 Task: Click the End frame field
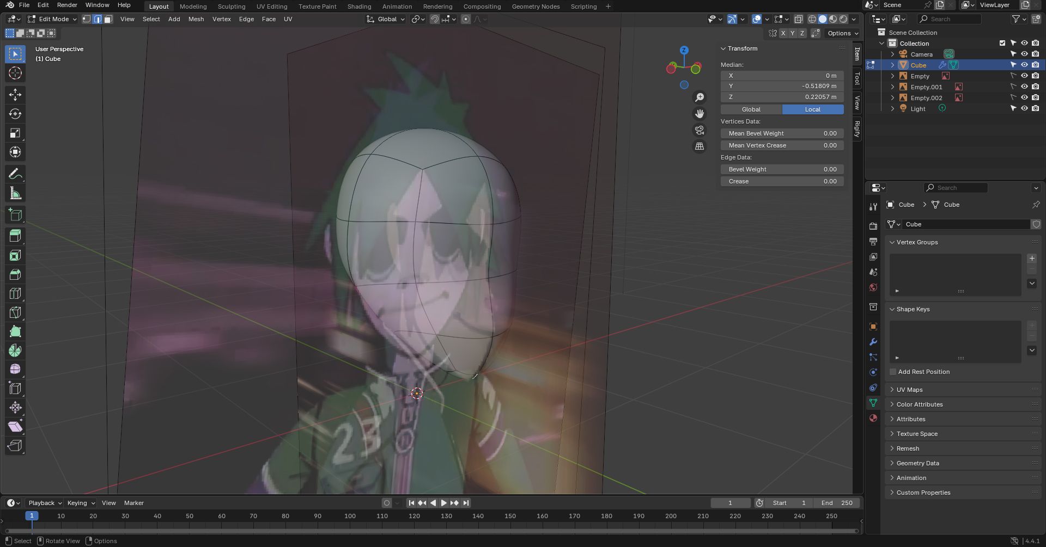click(x=837, y=503)
